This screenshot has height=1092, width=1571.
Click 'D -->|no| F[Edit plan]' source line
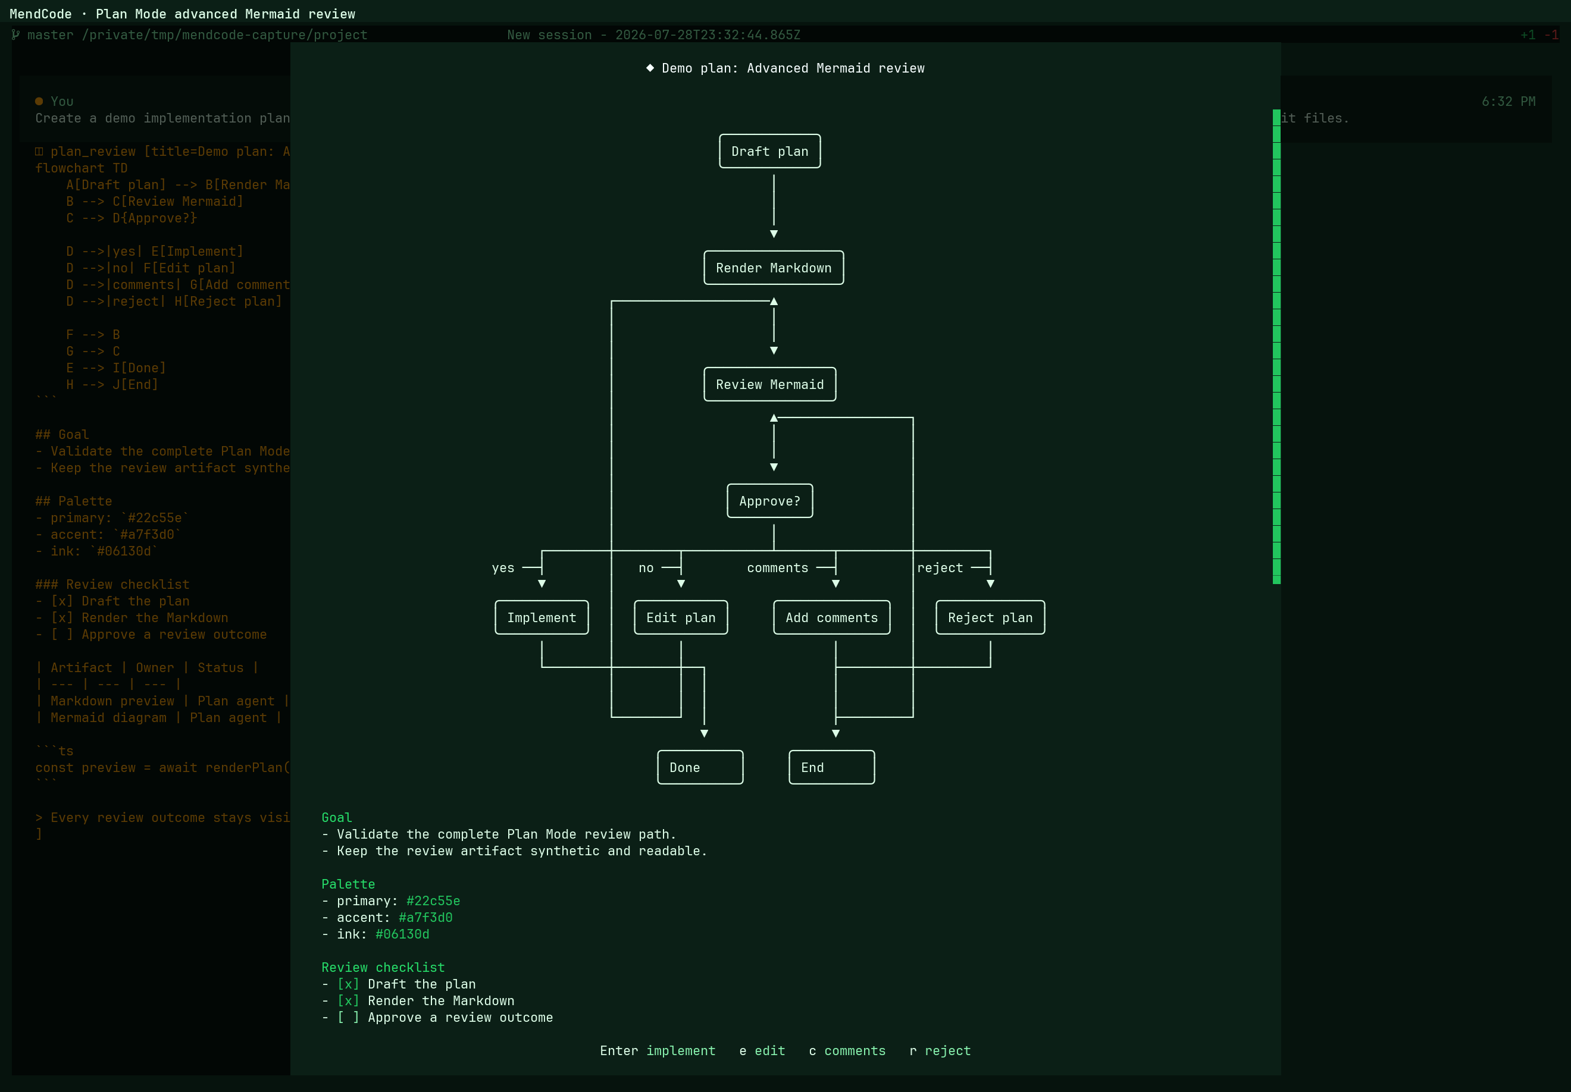click(x=151, y=268)
